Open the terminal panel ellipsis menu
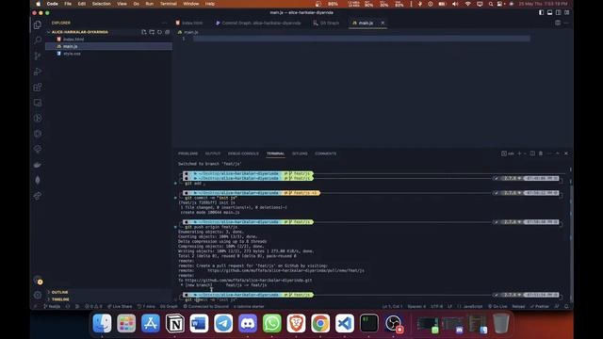The width and height of the screenshot is (603, 339). 549,153
